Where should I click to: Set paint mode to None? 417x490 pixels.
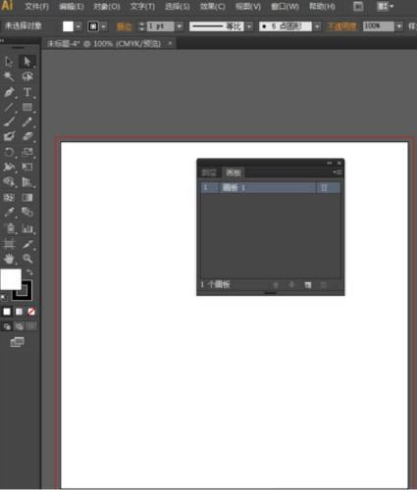31,312
